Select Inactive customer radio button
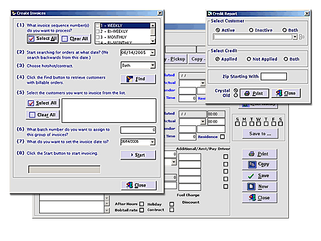This screenshot has height=241, width=321. click(251, 30)
